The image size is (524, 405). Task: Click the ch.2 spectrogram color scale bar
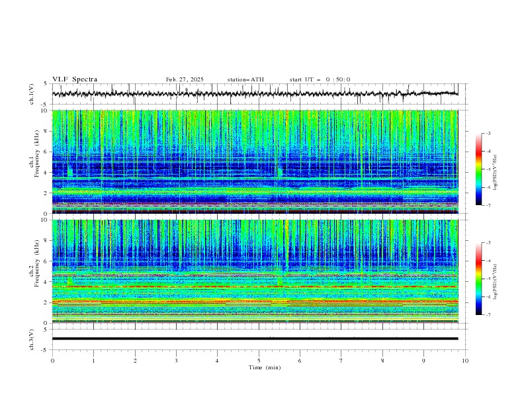point(478,279)
